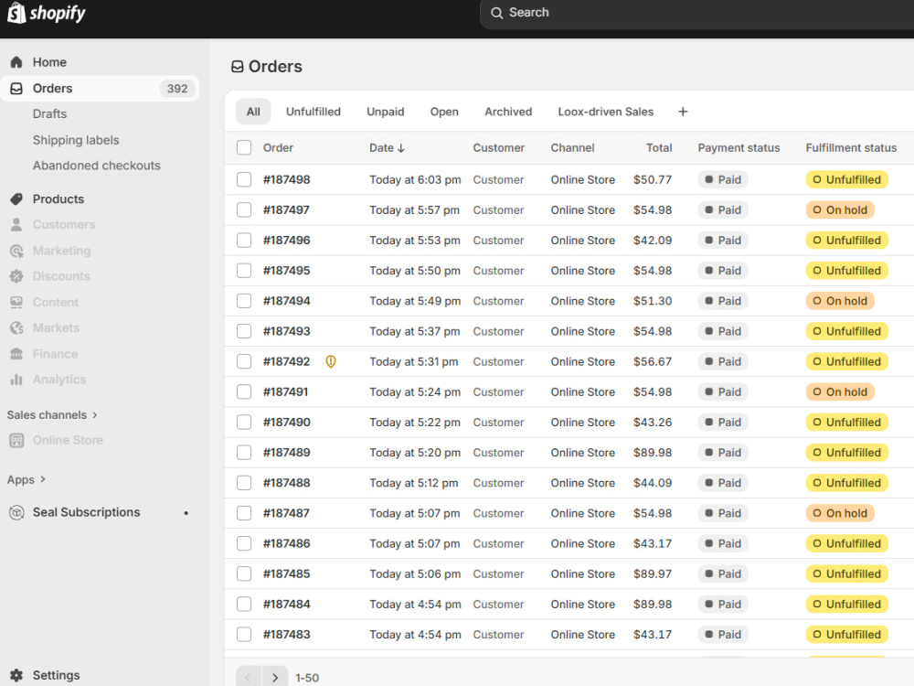Open Abandoned checkouts page
Image resolution: width=914 pixels, height=686 pixels.
coord(96,166)
